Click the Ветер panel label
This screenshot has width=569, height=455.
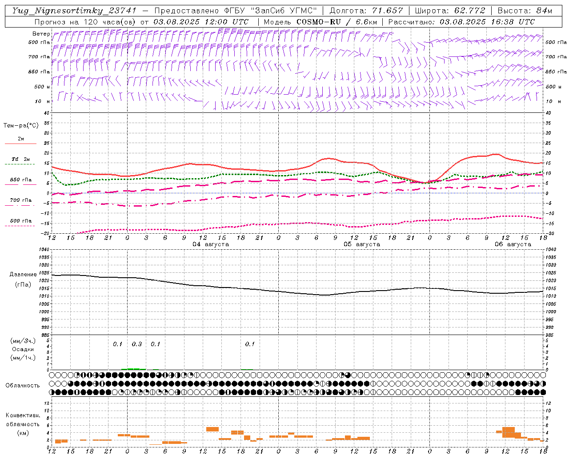(x=41, y=34)
